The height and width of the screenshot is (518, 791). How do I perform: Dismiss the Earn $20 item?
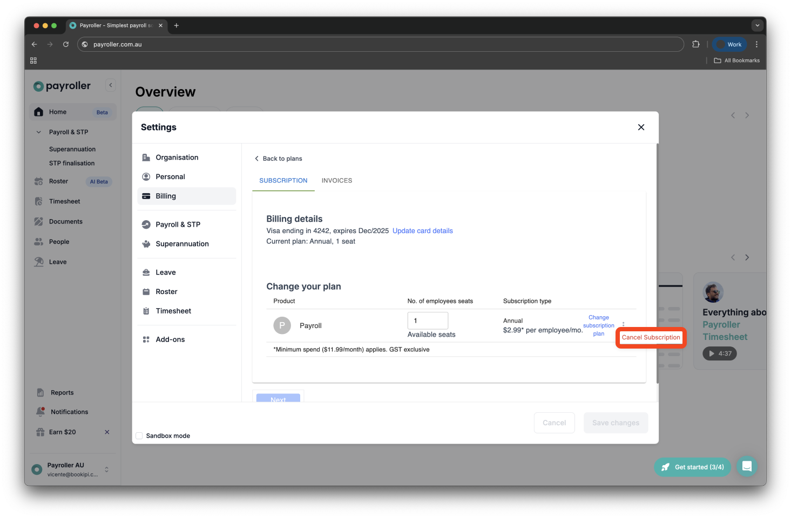tap(107, 432)
